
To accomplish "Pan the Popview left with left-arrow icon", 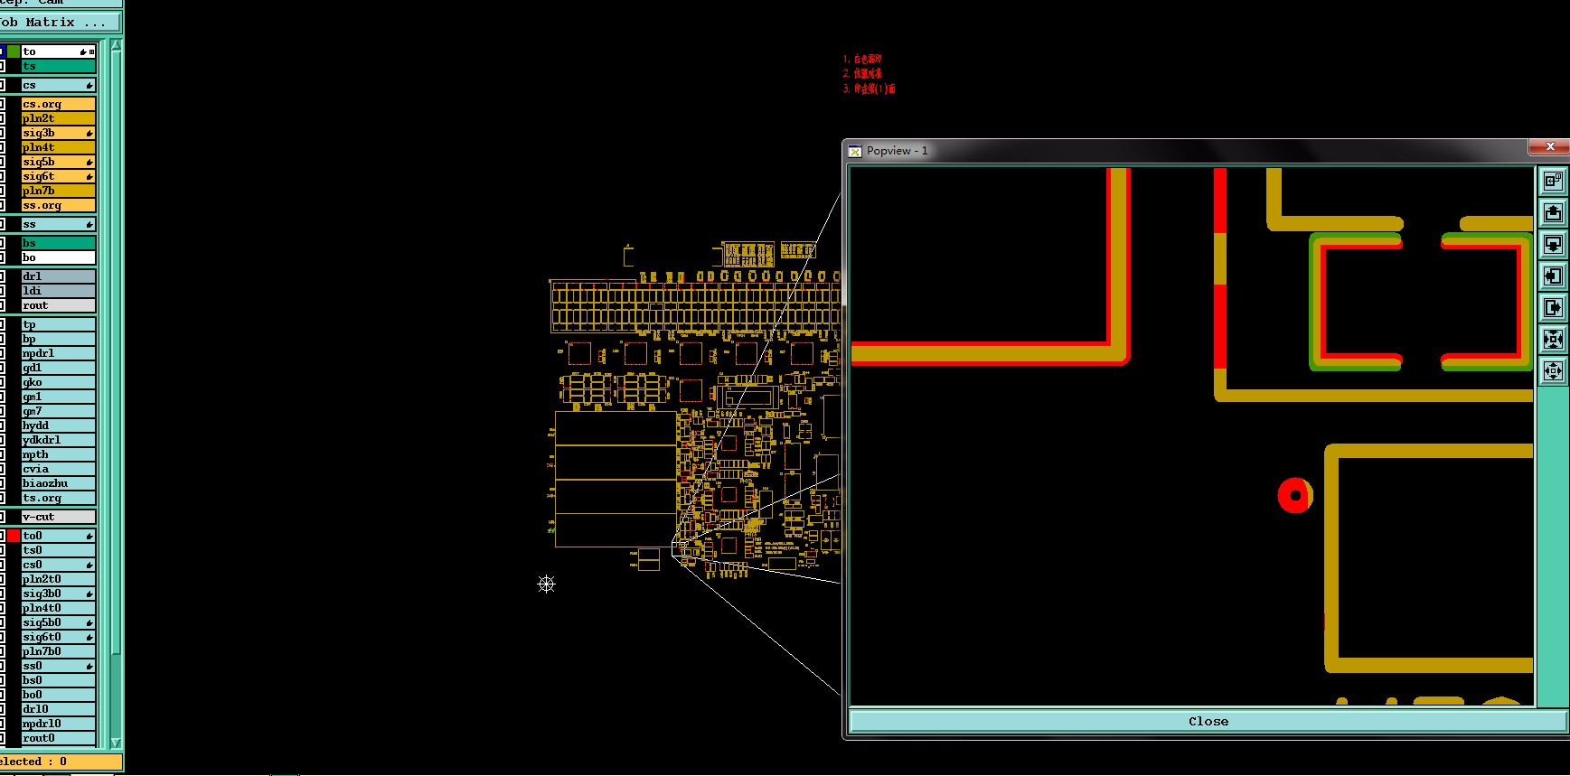I will coord(1553,276).
